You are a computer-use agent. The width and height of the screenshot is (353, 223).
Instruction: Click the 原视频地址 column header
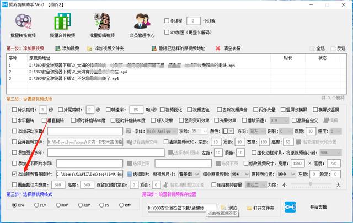[x=40, y=58]
